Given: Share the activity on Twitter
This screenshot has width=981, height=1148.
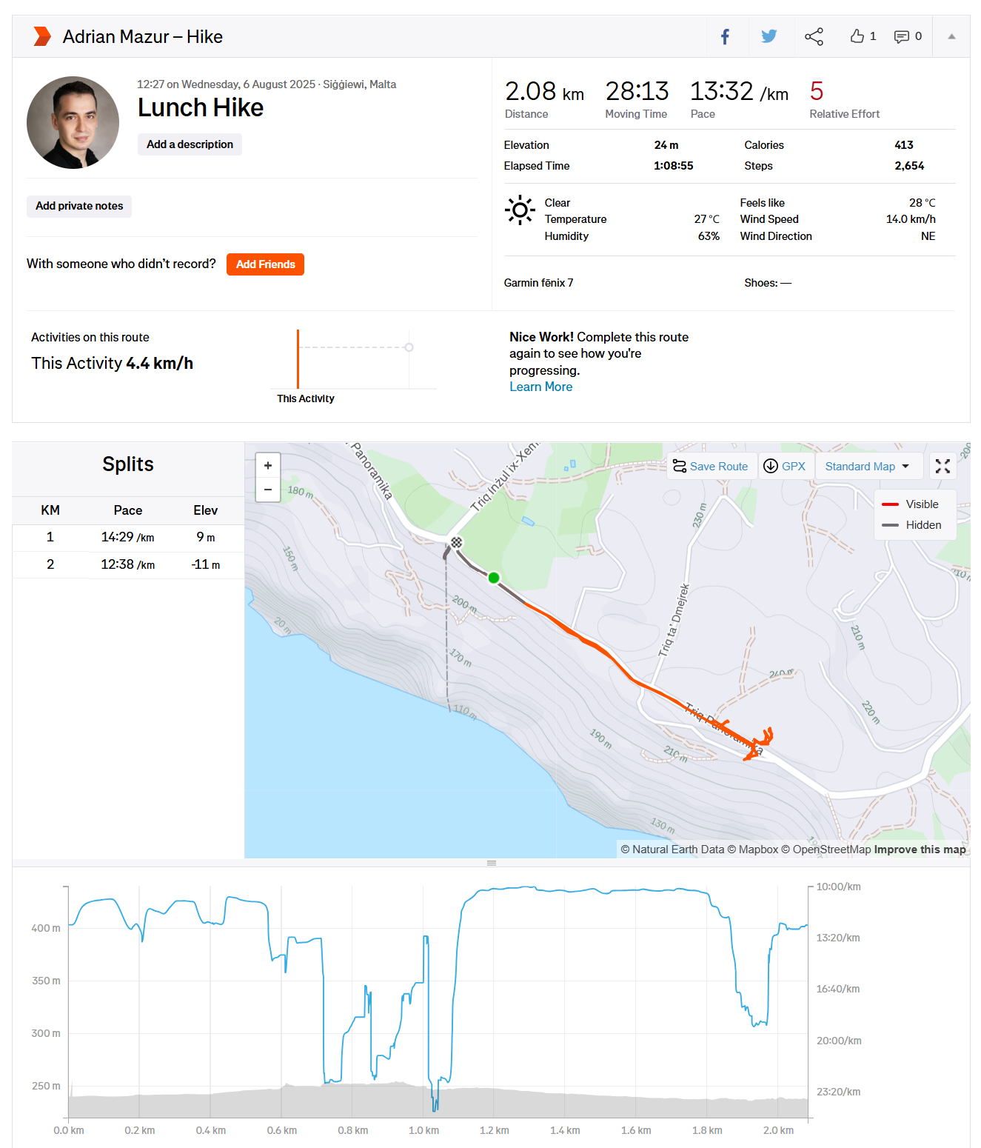Looking at the screenshot, I should pos(769,36).
